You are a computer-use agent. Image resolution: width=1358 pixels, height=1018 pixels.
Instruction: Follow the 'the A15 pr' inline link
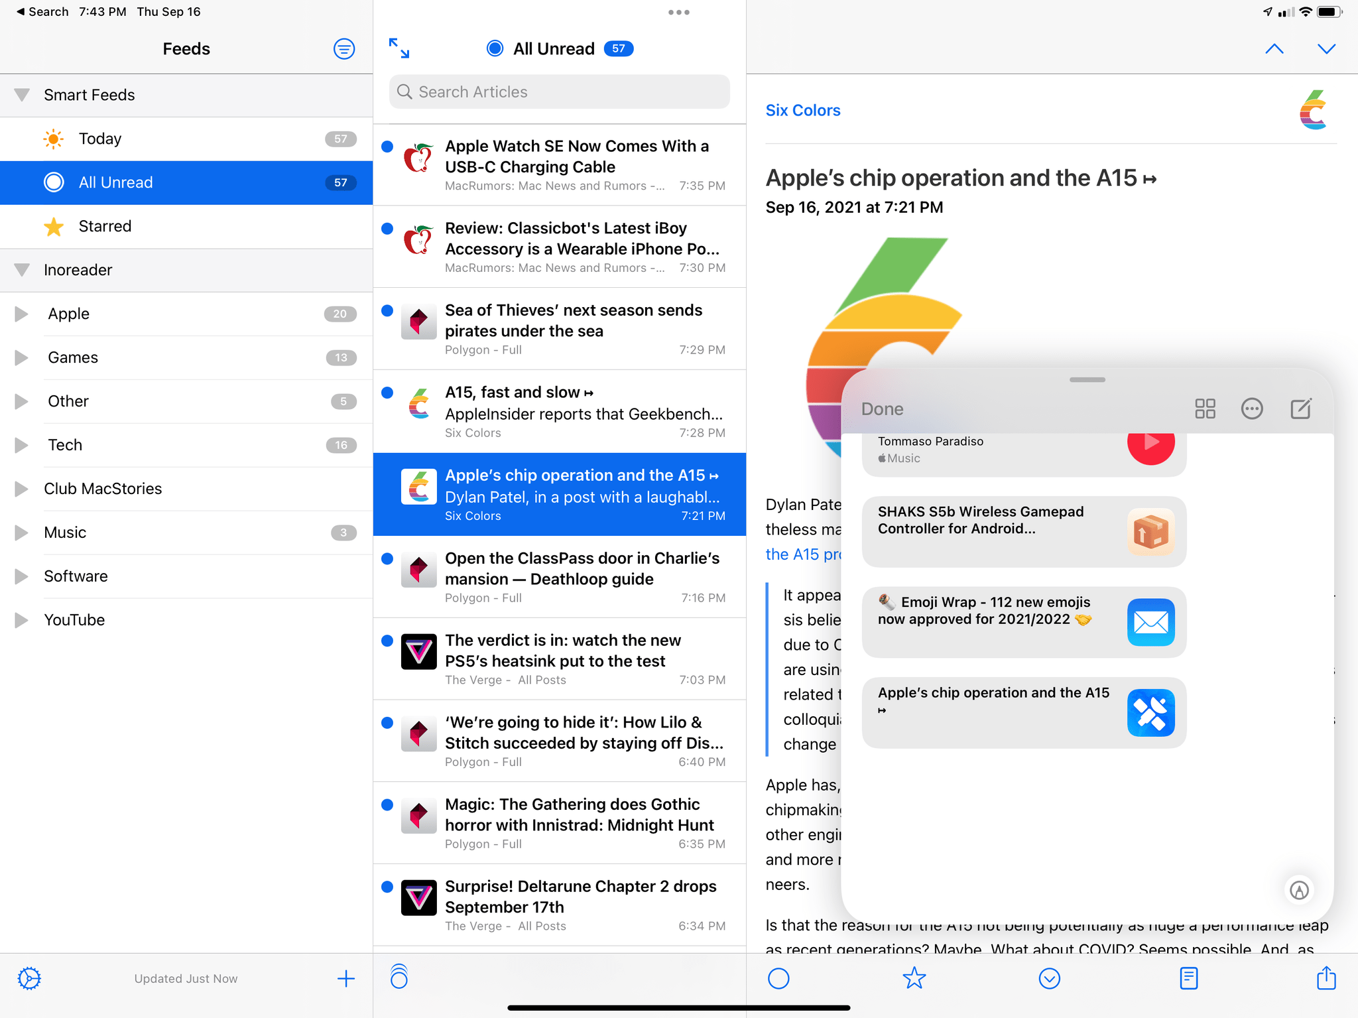click(x=803, y=554)
